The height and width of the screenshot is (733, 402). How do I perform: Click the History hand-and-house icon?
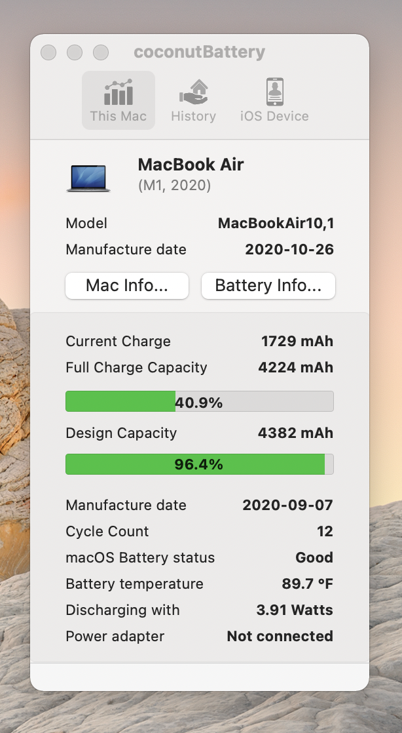pos(193,92)
